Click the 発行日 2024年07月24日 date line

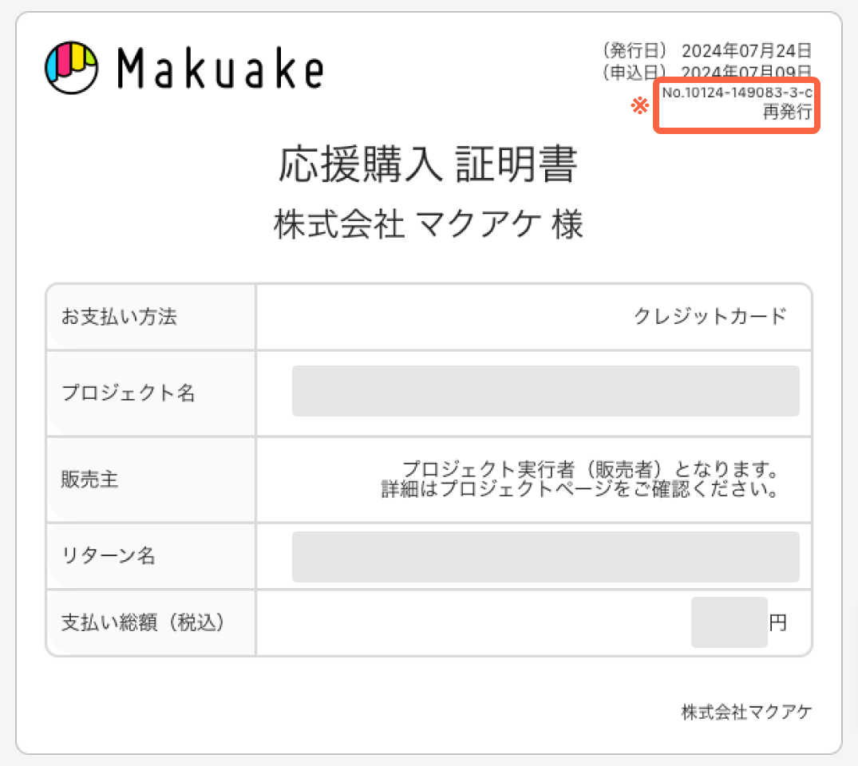[x=707, y=51]
